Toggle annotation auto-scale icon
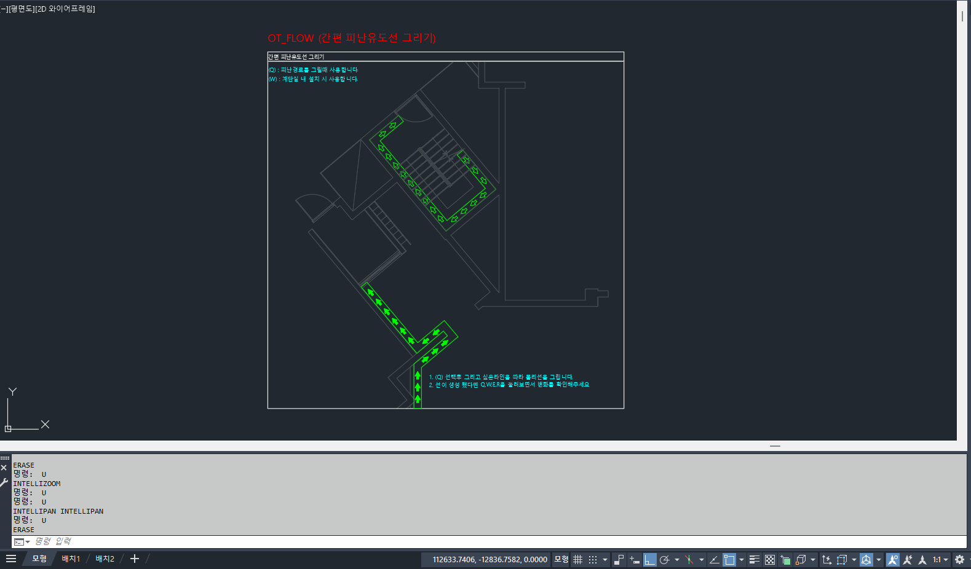Screen dimensions: 971x569 (x=908, y=560)
